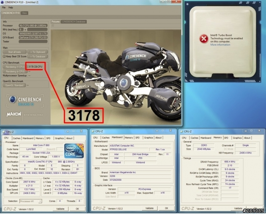Screen dimensions: 266x214
Task: Click the DRAM Frequency value 668.4 MHz
Action: (x=229, y=162)
